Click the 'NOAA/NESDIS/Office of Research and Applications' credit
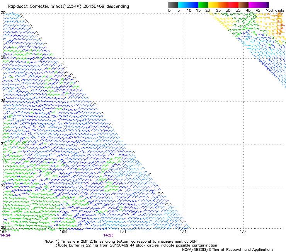 pyautogui.click(x=228, y=250)
